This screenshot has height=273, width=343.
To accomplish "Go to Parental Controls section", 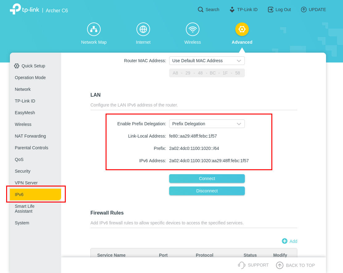I will click(31, 148).
